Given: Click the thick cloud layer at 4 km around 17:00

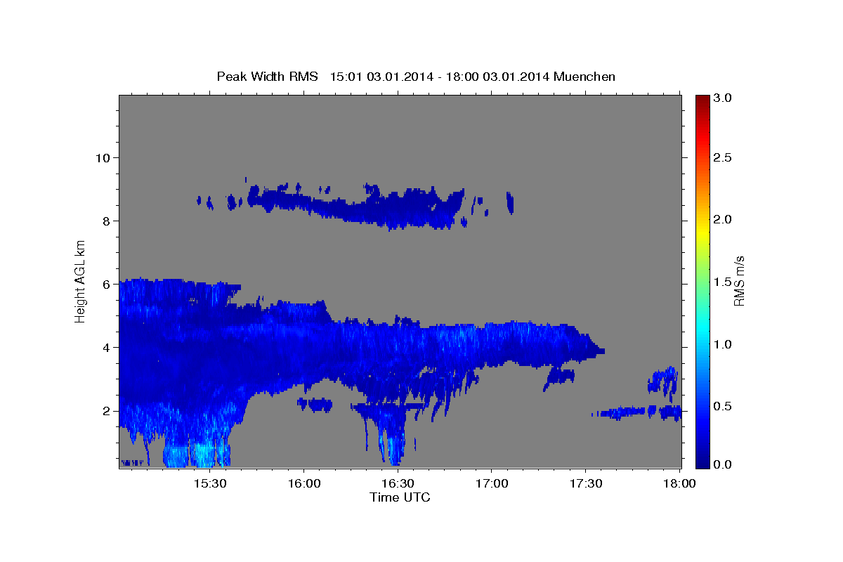Looking at the screenshot, I should [x=492, y=344].
